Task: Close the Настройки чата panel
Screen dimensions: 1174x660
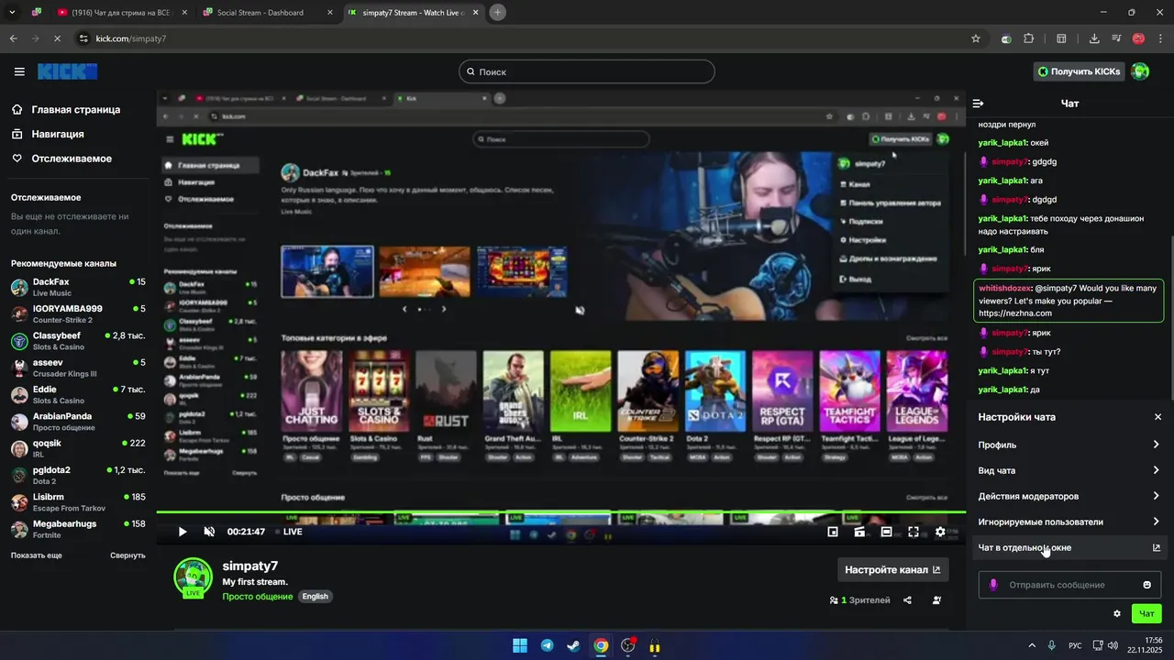Action: pos(1157,417)
